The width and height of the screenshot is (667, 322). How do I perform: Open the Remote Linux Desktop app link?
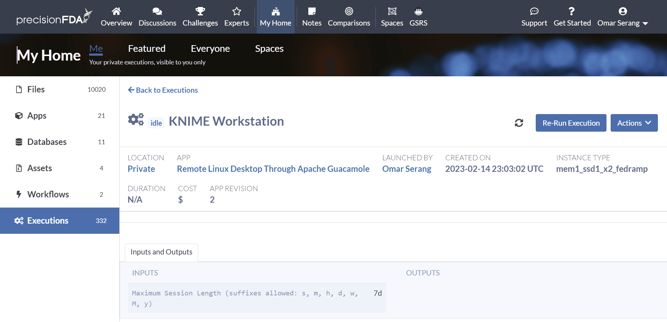[273, 169]
